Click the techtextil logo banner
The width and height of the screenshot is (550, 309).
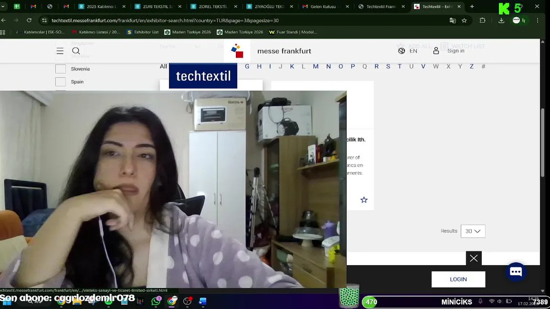pos(203,76)
